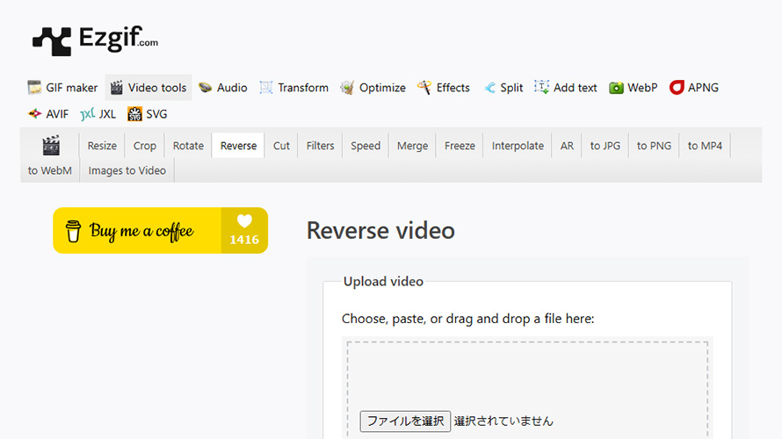Click the 'Choose, paste, or drag' instruction text
This screenshot has height=439, width=782.
click(x=467, y=319)
